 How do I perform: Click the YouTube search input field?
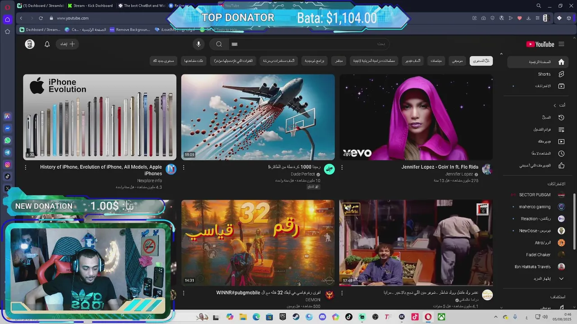pyautogui.click(x=309, y=44)
